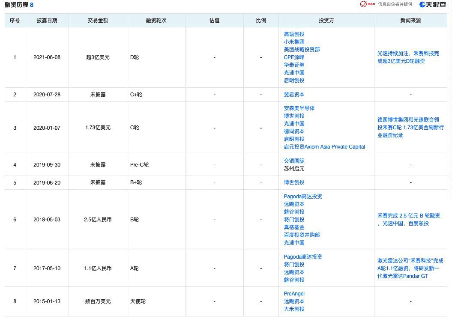Click the 新闻来源 column header

coord(410,21)
